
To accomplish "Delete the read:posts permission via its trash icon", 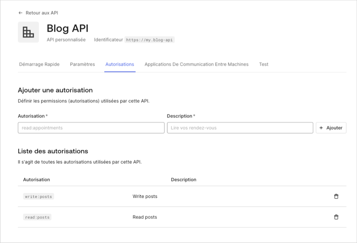I will click(x=336, y=217).
